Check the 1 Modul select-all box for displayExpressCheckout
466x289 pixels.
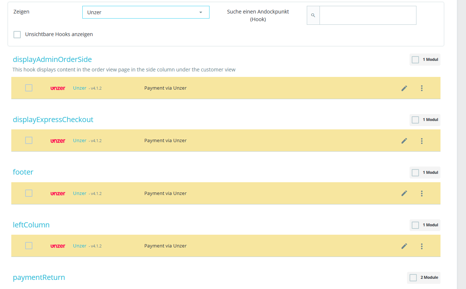tap(415, 120)
